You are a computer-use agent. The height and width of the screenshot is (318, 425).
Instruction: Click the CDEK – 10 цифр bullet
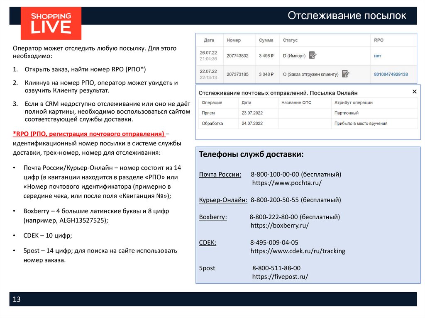point(48,235)
